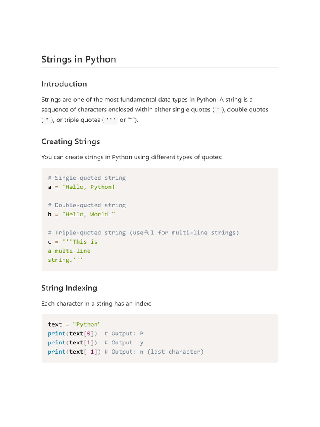
Task: Click the double quote inline code sample
Action: pyautogui.click(x=47, y=120)
